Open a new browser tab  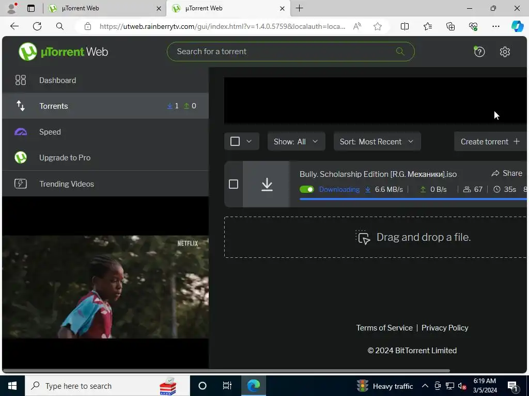point(299,8)
